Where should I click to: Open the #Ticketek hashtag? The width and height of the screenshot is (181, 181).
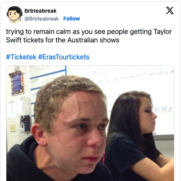[21, 57]
